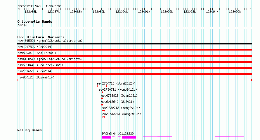This screenshot has height=140, width=260.
Task: Open variant nsv6012640 (Wu2021) label
Action: click(117, 102)
